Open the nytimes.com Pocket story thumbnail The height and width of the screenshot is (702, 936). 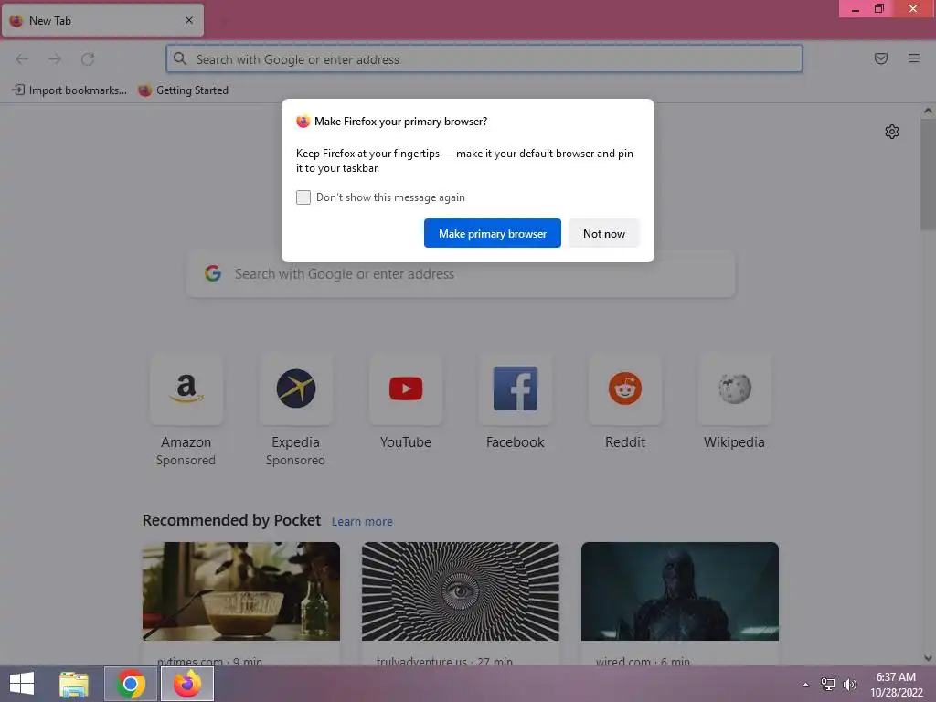(x=241, y=591)
